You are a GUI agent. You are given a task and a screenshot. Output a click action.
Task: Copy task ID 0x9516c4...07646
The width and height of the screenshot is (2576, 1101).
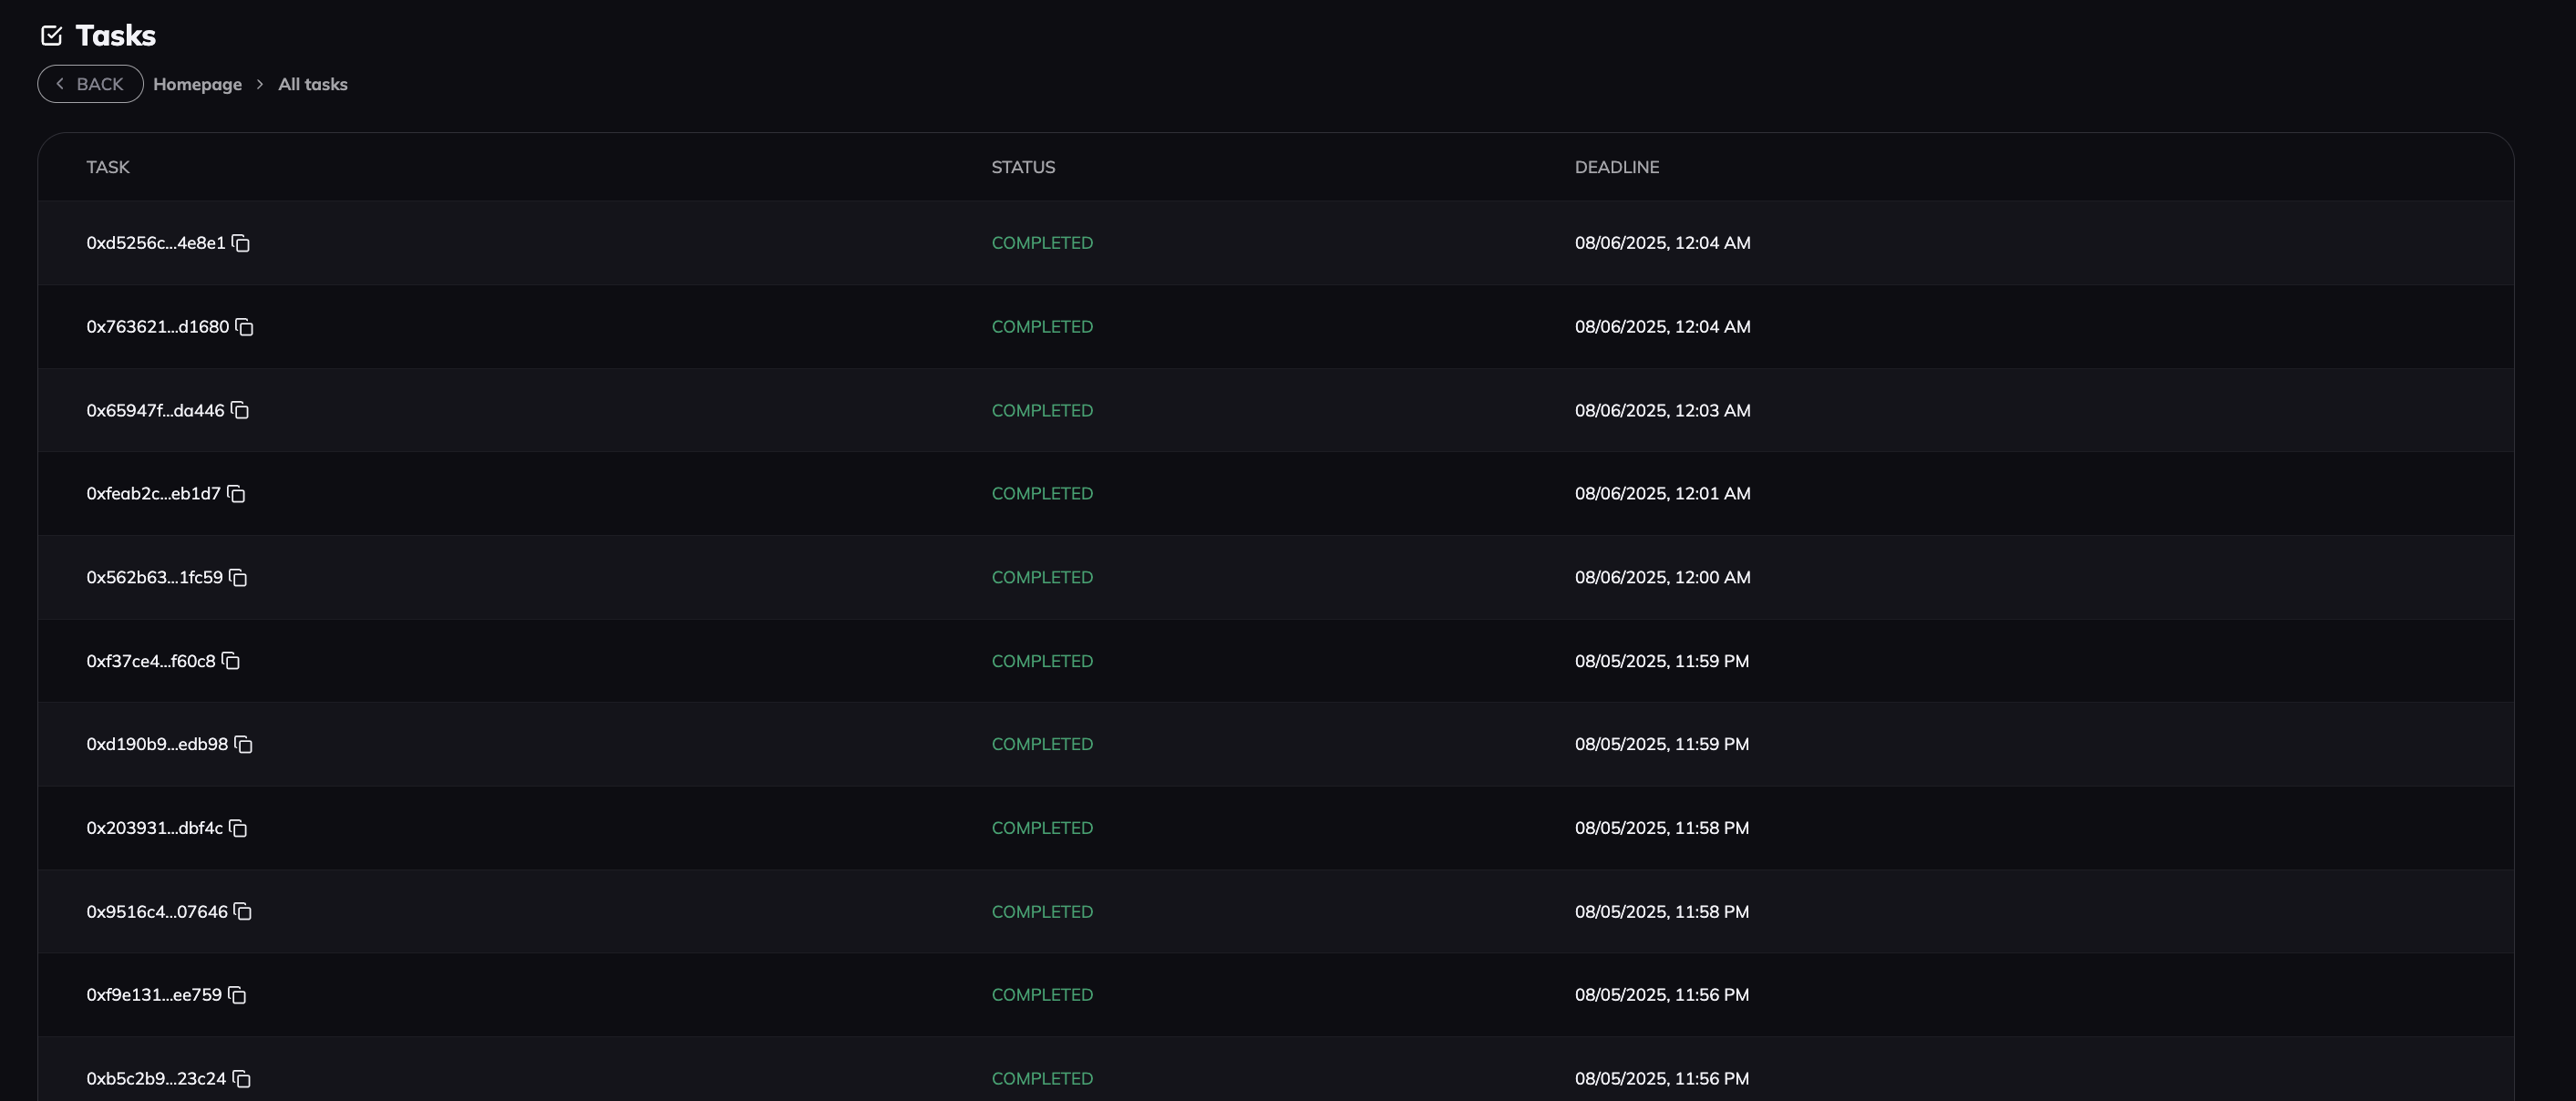pyautogui.click(x=243, y=911)
